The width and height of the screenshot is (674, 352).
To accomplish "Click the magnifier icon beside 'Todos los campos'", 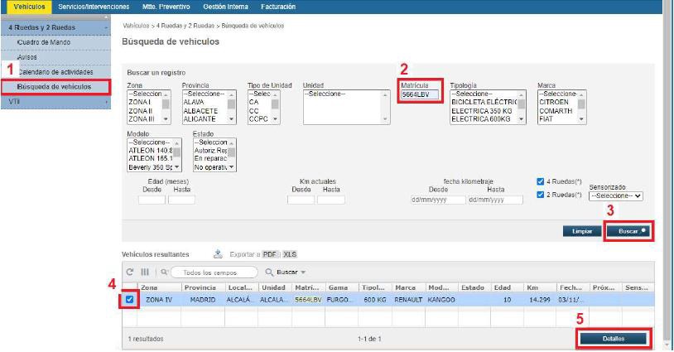I will pos(165,272).
